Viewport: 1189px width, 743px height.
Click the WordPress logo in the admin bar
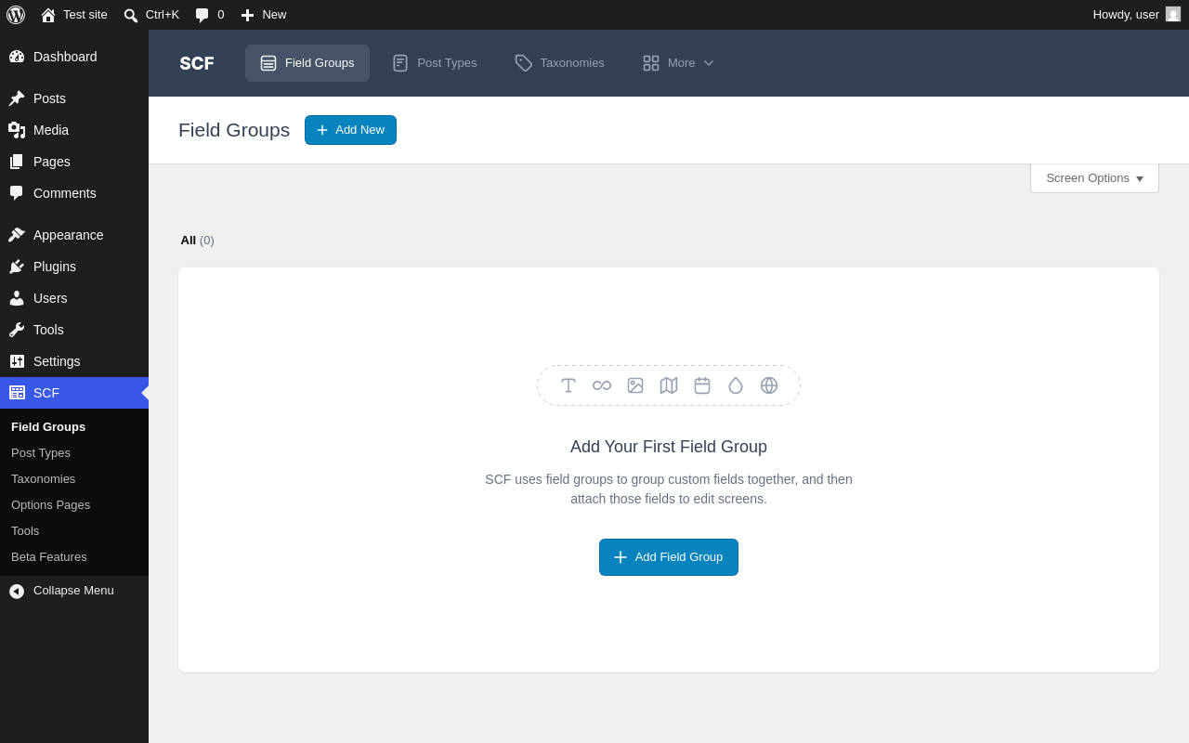pyautogui.click(x=16, y=15)
